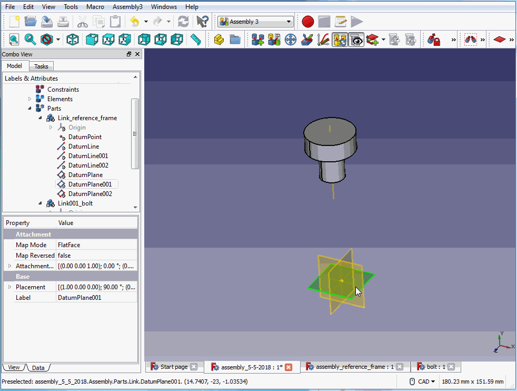Select the Measure distance ruler icon

coord(195,40)
